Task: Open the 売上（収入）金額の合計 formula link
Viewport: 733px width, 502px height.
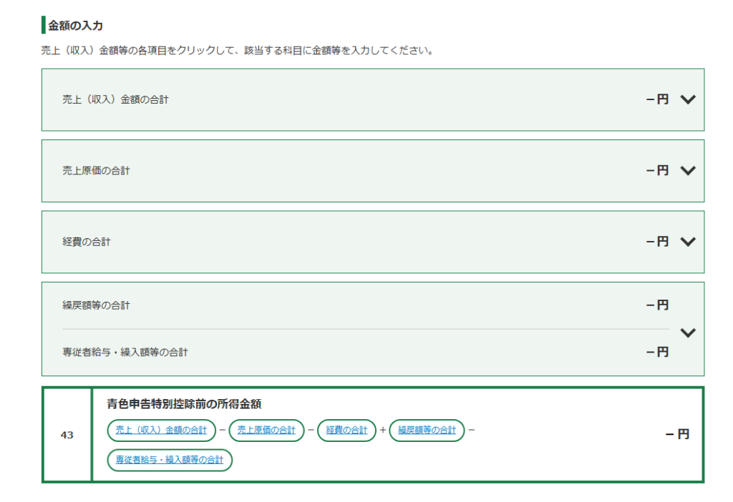Action: coord(161,430)
